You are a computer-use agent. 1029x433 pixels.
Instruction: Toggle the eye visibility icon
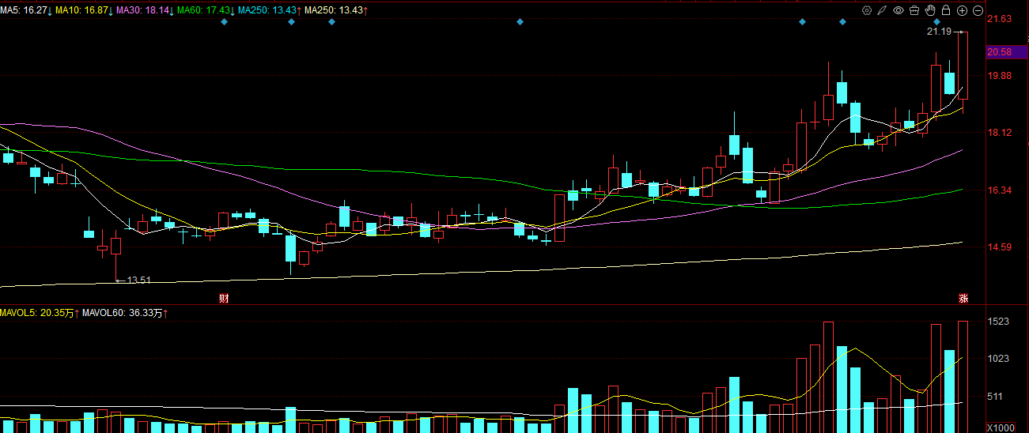click(898, 10)
